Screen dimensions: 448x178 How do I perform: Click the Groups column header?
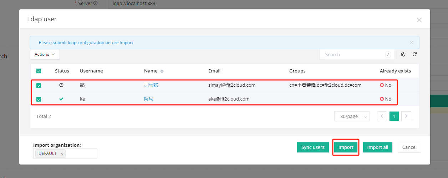(x=297, y=71)
